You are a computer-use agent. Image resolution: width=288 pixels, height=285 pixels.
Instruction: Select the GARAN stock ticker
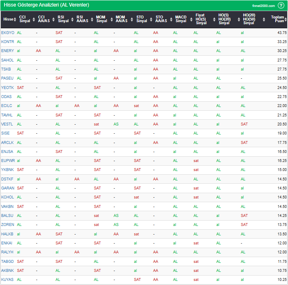[x=7, y=188]
